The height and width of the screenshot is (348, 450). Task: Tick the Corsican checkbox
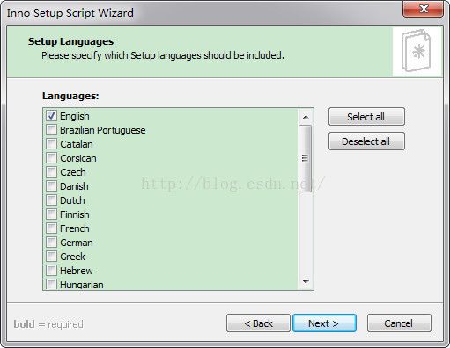51,158
